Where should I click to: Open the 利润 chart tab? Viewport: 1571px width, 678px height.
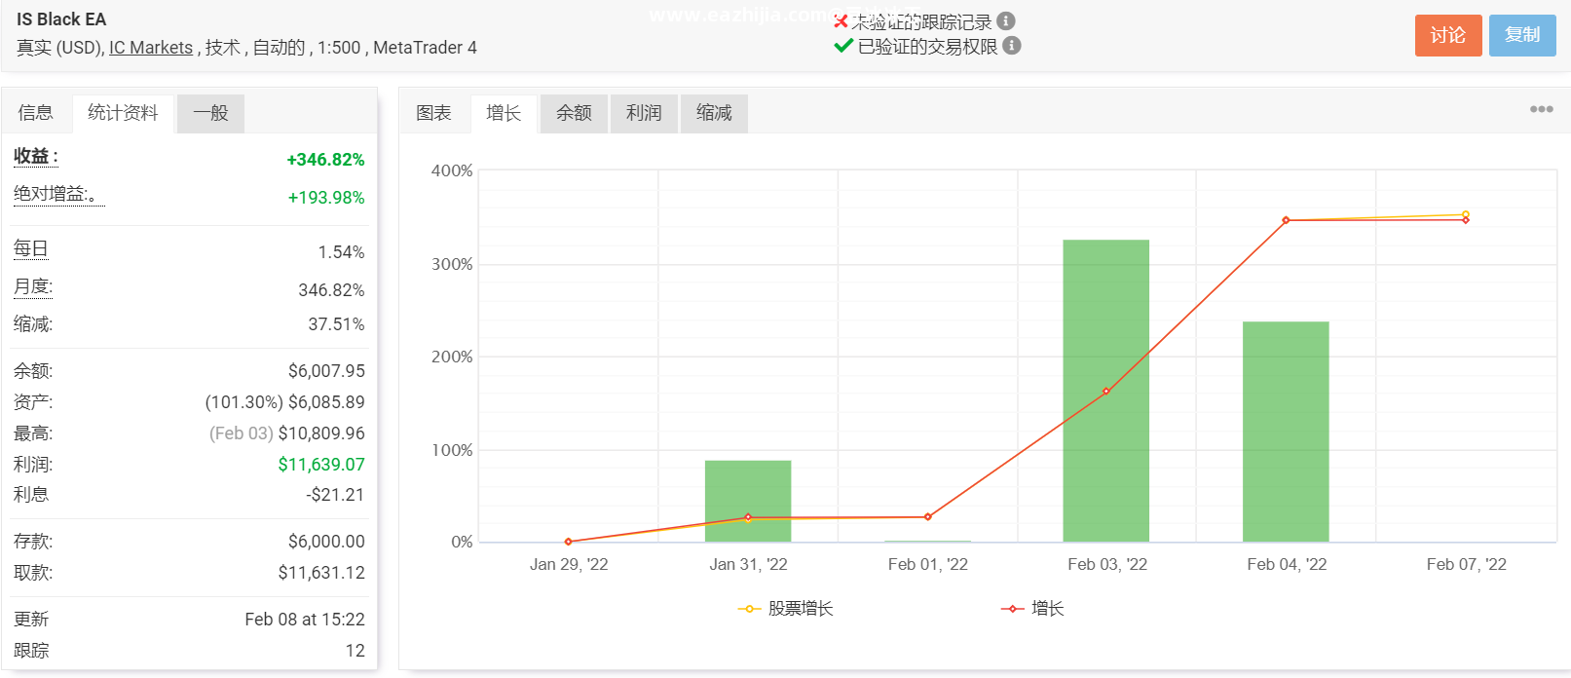[x=644, y=113]
